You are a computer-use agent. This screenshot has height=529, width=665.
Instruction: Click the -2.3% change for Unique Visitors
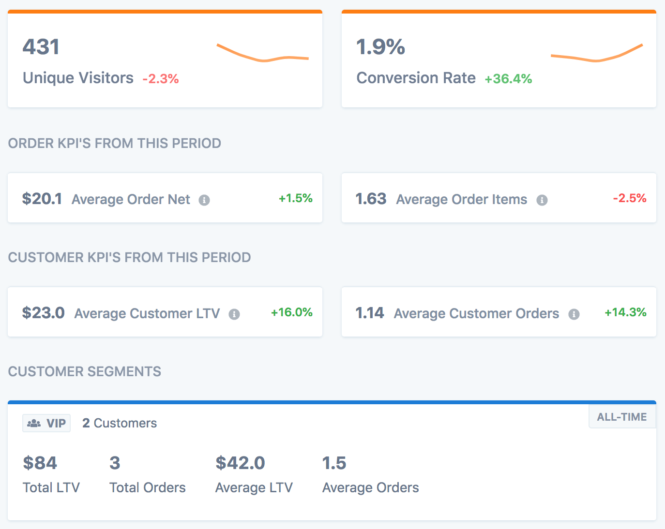(161, 79)
